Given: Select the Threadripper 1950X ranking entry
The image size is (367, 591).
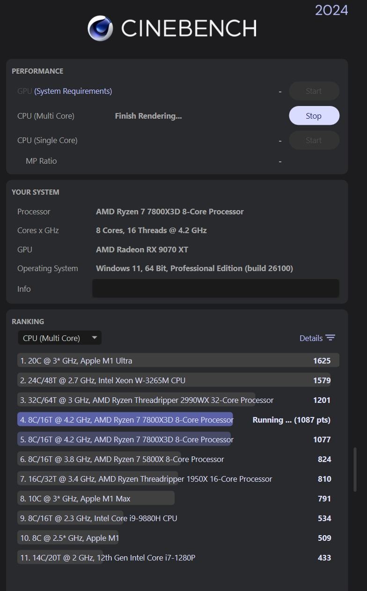Looking at the screenshot, I should pos(174,479).
